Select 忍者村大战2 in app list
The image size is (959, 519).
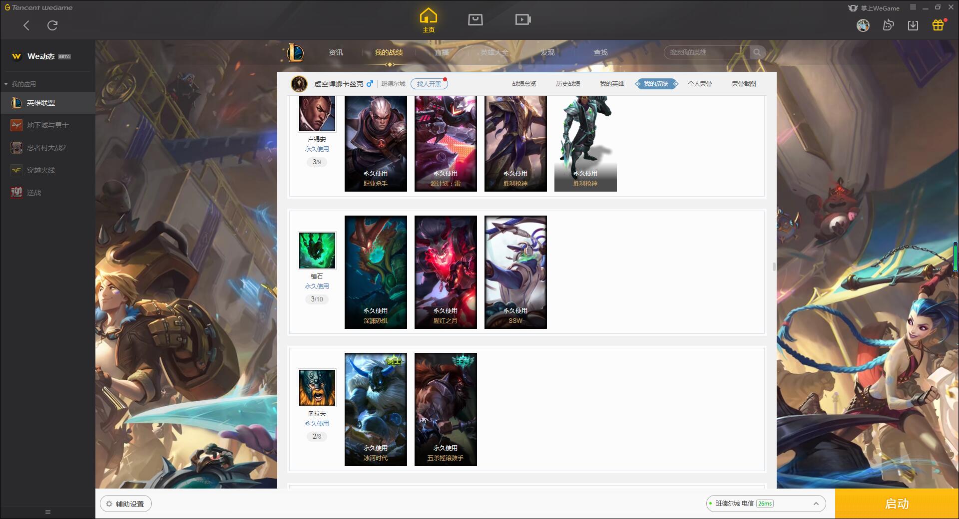click(47, 148)
